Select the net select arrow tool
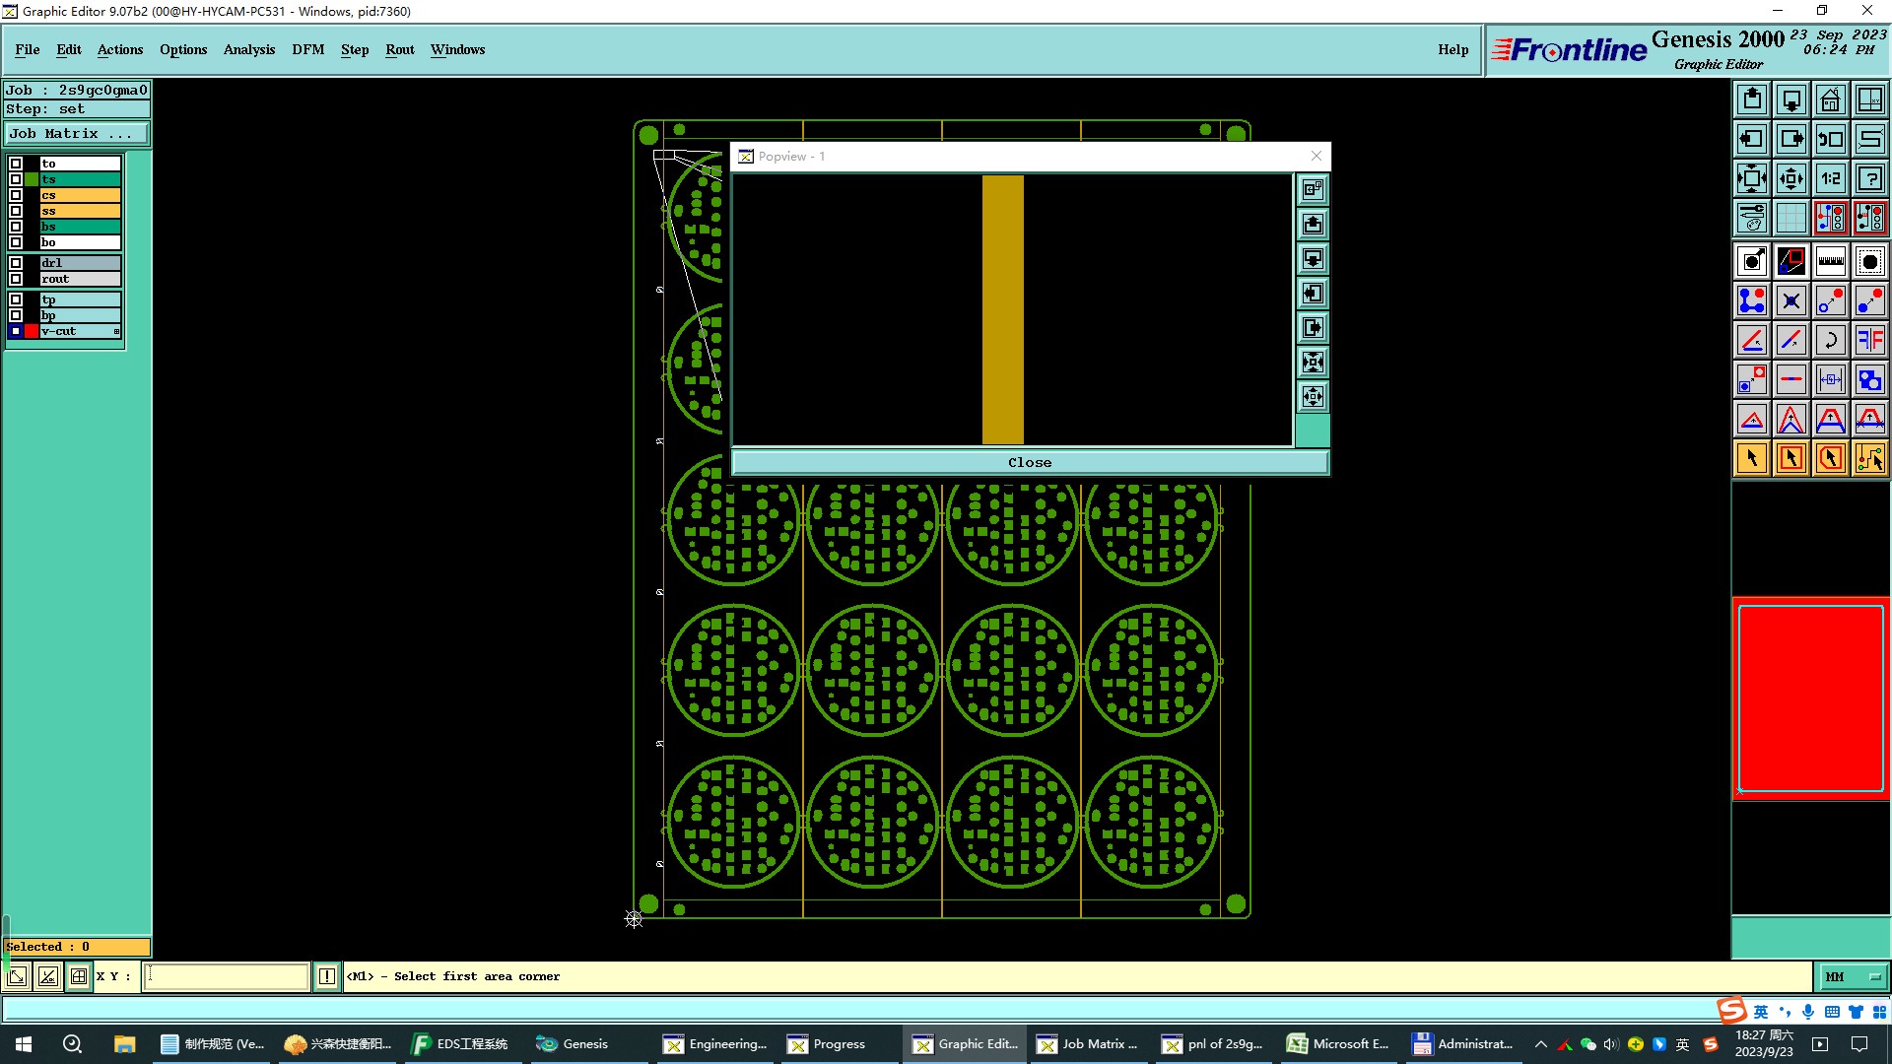This screenshot has width=1892, height=1064. click(x=1869, y=458)
